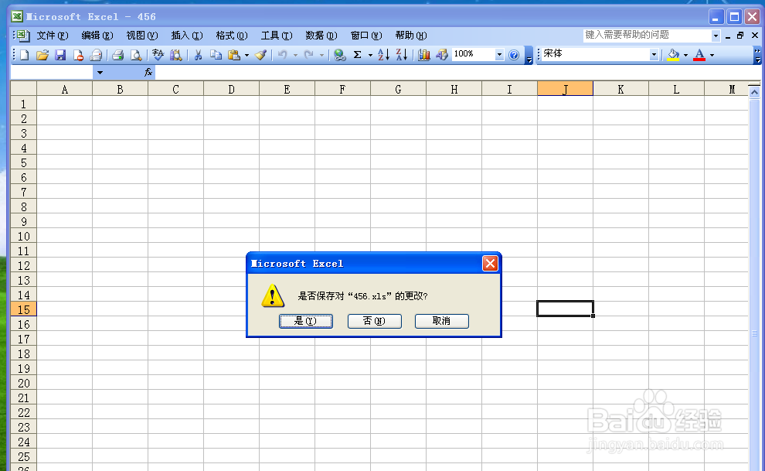Open the 编辑(E) menu

coord(97,35)
